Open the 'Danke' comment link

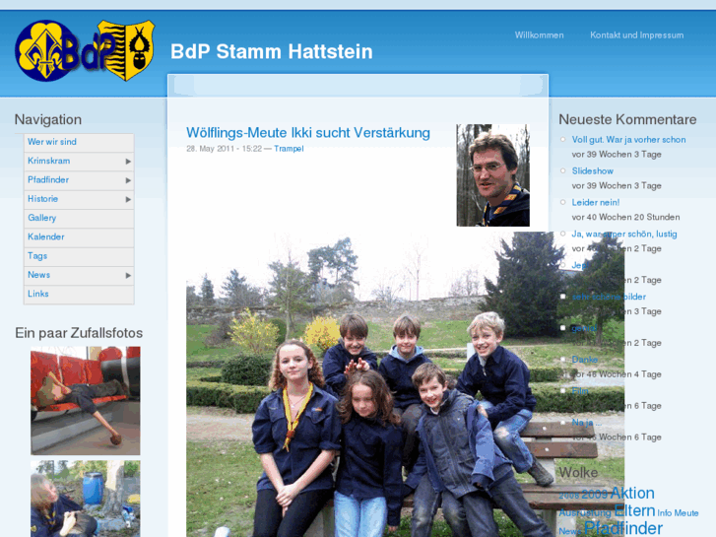[584, 360]
